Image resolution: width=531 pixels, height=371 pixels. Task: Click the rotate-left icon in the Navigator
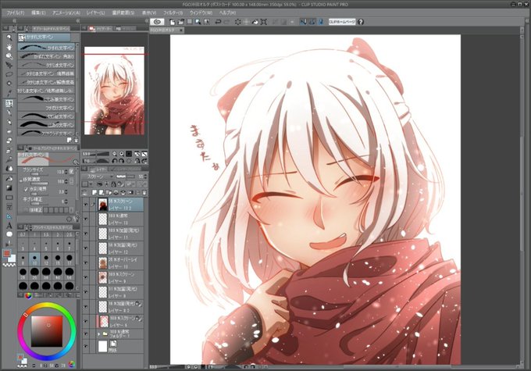(x=115, y=161)
